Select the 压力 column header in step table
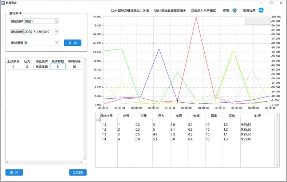 coord(27,61)
